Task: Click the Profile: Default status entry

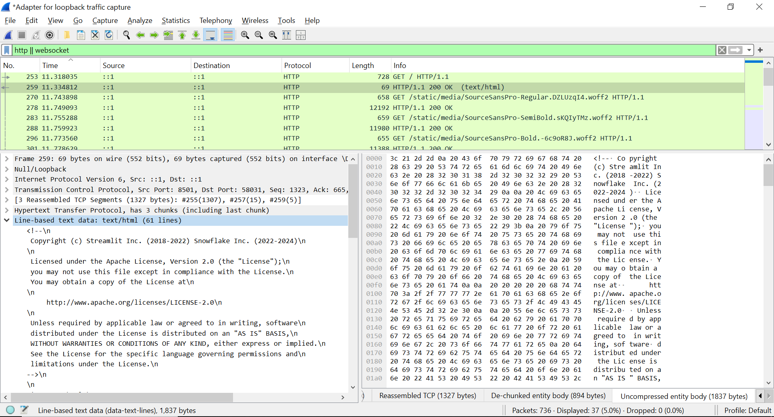Action: (x=747, y=411)
